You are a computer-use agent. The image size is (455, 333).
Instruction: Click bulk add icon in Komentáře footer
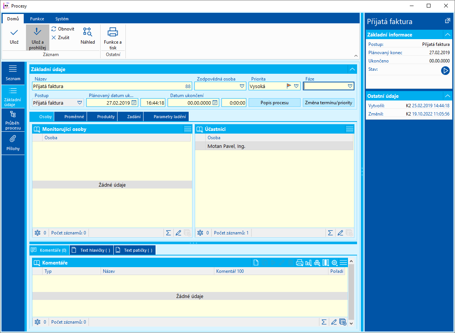point(343,322)
